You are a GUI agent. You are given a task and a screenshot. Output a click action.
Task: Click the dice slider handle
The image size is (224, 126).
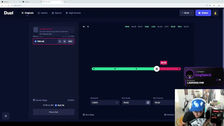[x=157, y=69]
